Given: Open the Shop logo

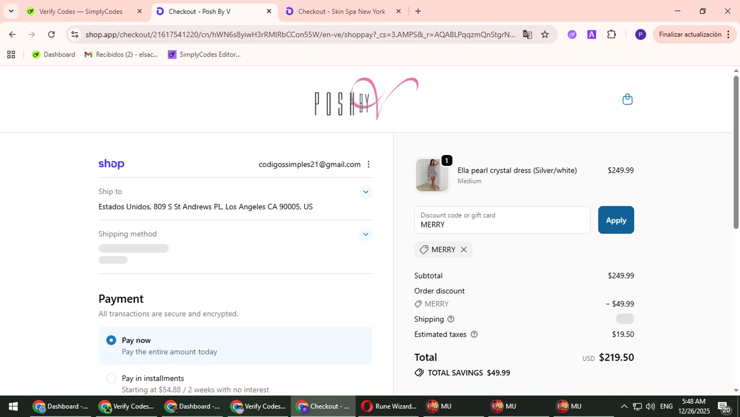Looking at the screenshot, I should (111, 164).
